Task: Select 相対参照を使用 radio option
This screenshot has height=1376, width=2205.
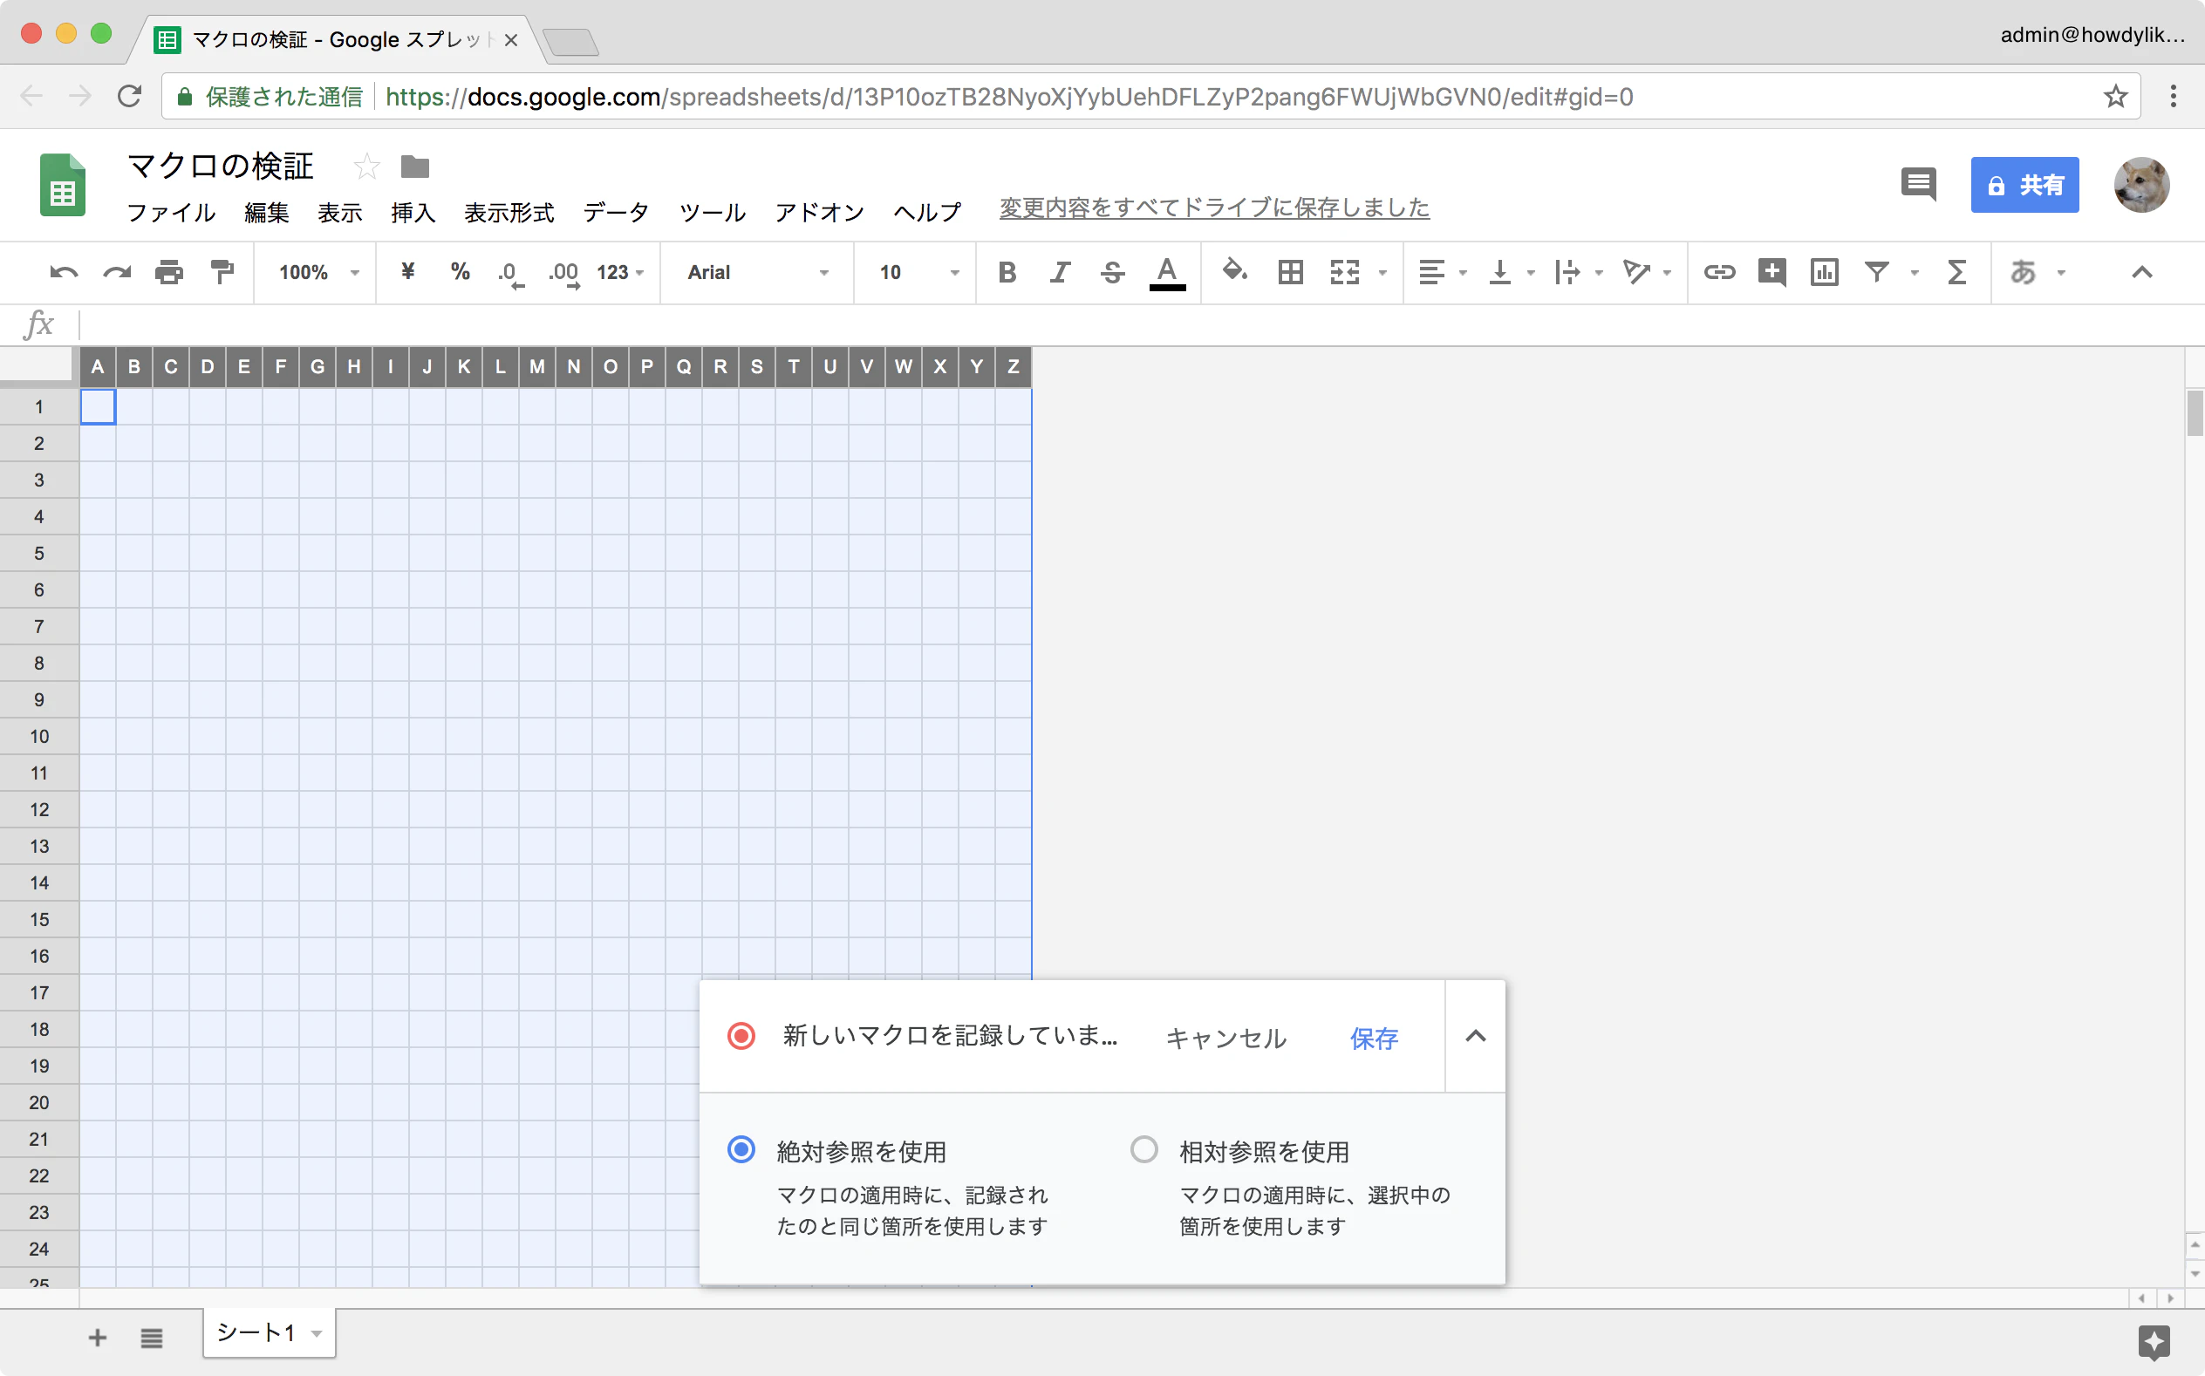Action: (1143, 1149)
